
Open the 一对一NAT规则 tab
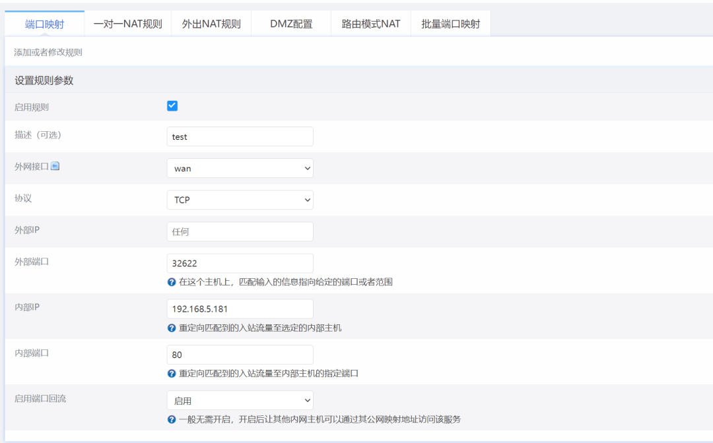pos(127,24)
